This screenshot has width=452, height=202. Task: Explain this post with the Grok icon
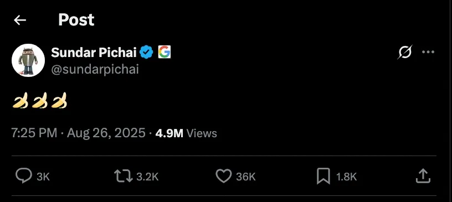[405, 52]
